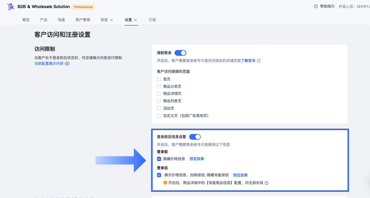Screen dimensions: 370x198
Task: Click the eye icon next to 当前配置展示内容
Action: tap(67, 64)
